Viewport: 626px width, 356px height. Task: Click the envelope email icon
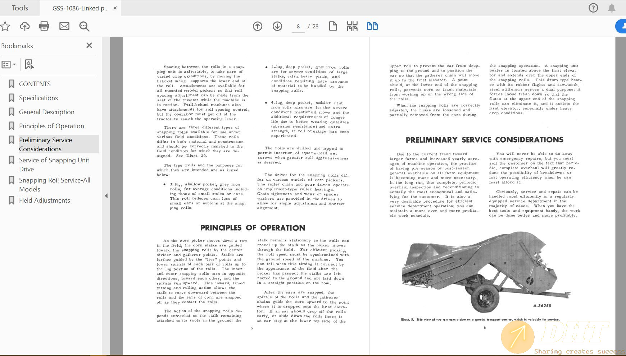pyautogui.click(x=64, y=26)
